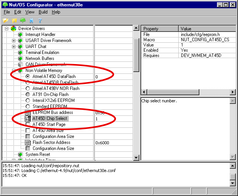
Task: Click the property panel right scroll arrow
Action: coord(232,92)
